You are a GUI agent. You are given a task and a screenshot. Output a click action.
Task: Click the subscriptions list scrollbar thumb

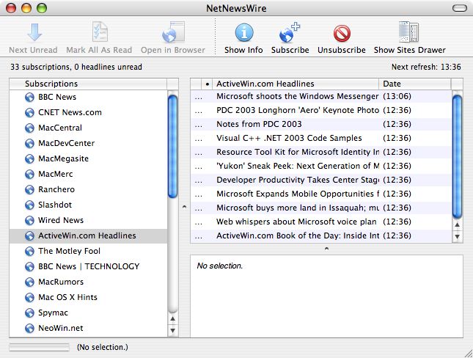172,147
